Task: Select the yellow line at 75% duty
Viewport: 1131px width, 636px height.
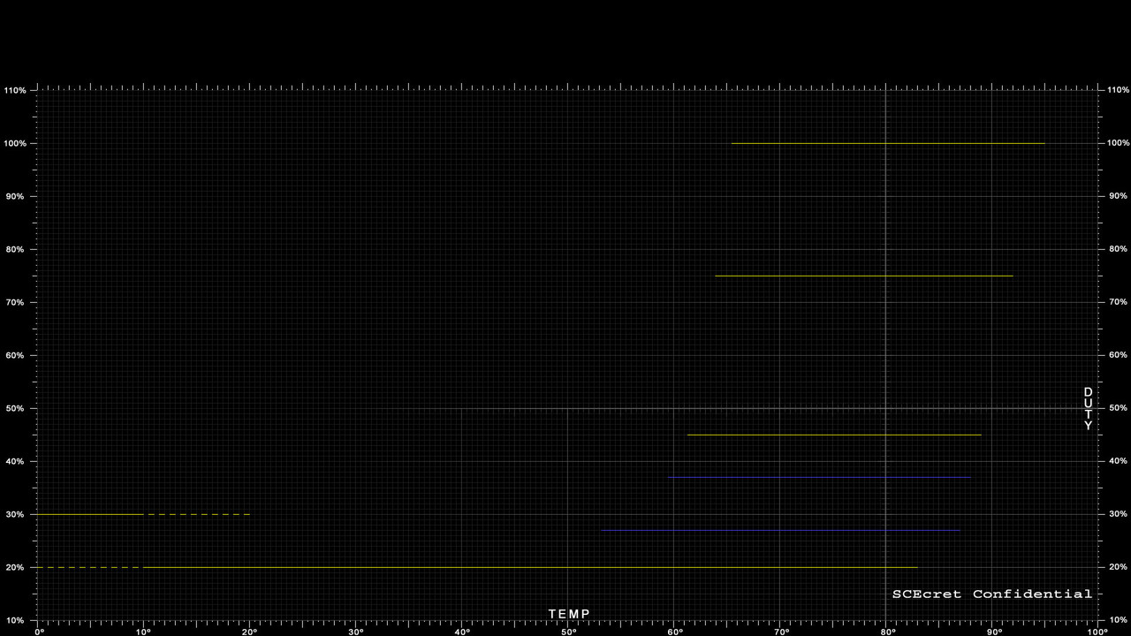Action: point(864,276)
